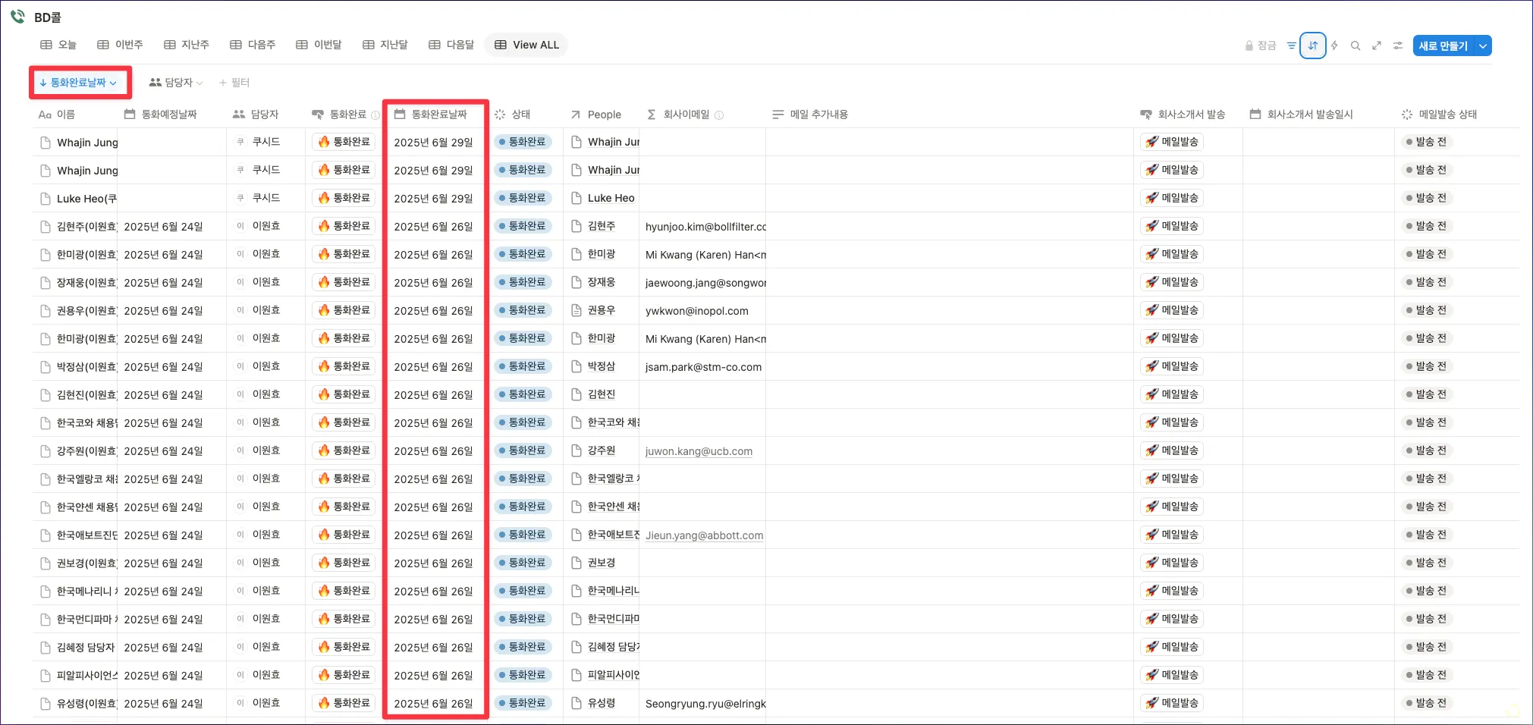Click the page icon before 김현주(이원효) row name
The width and height of the screenshot is (1533, 725).
click(46, 227)
